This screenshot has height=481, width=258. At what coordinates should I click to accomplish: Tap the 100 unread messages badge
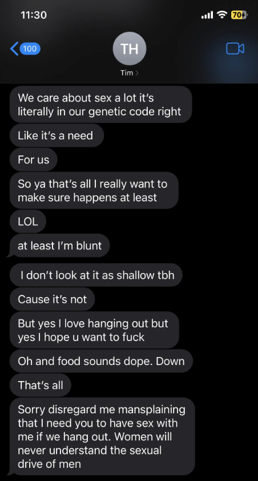click(x=30, y=49)
